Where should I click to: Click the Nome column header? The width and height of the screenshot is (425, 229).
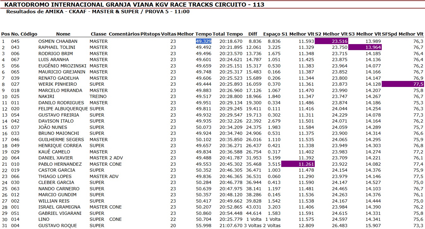(63, 34)
